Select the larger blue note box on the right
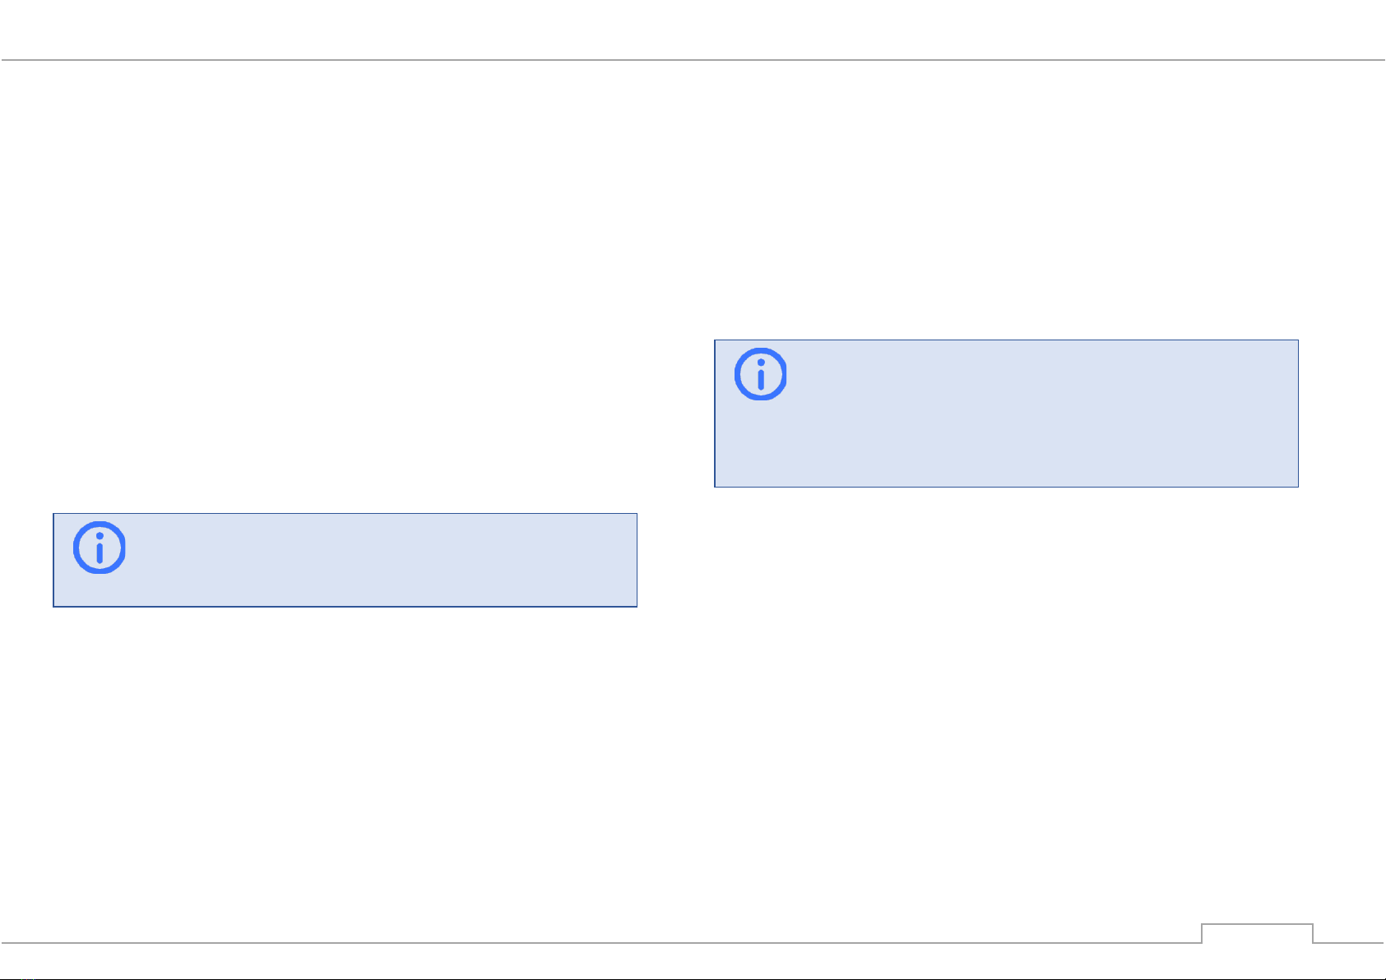The width and height of the screenshot is (1386, 980). (x=1007, y=414)
